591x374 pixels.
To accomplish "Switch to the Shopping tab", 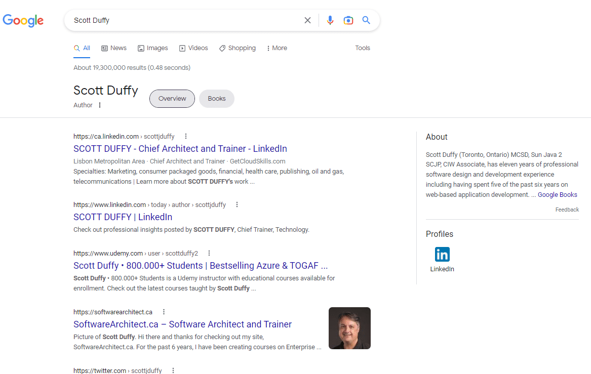I will click(238, 48).
